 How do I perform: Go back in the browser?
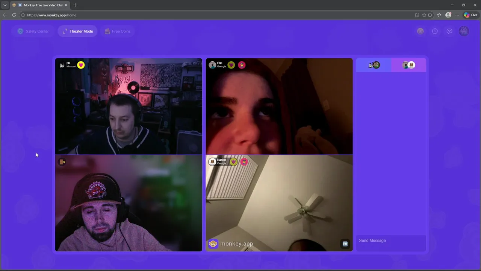pos(5,15)
